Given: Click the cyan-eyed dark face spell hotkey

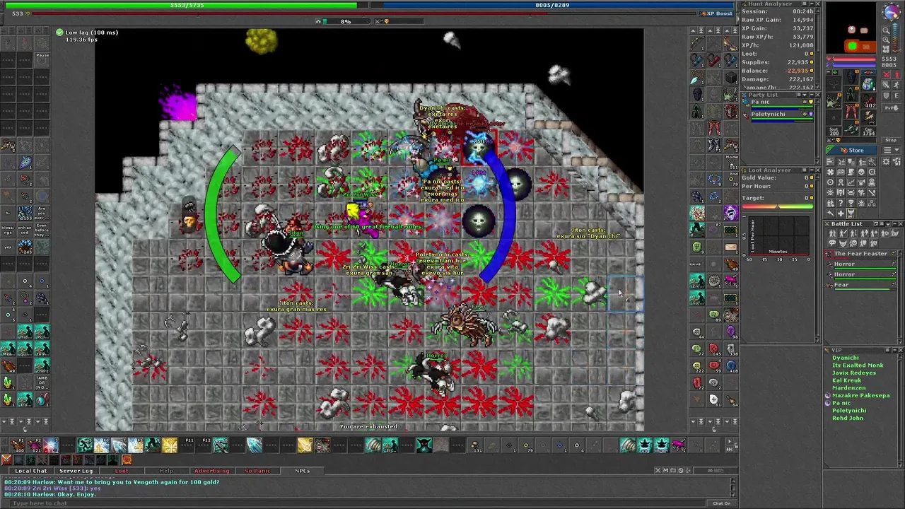Looking at the screenshot, I should click(x=424, y=445).
